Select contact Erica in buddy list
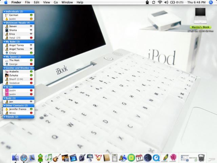 point(19,34)
